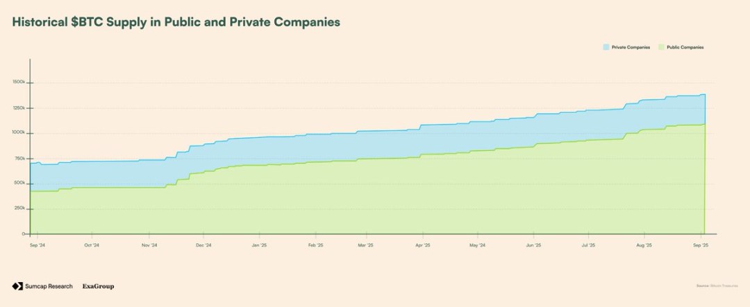Screen dimensions: 750x307
Task: Toggle the Public Companies legend label
Action: coord(685,47)
